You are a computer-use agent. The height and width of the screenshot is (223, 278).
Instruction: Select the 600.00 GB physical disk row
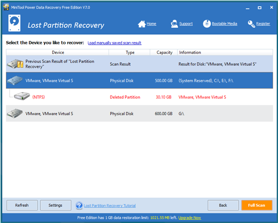tap(139, 113)
